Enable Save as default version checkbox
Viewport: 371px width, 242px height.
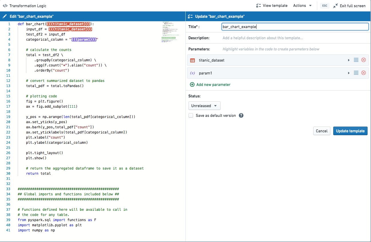click(x=191, y=116)
